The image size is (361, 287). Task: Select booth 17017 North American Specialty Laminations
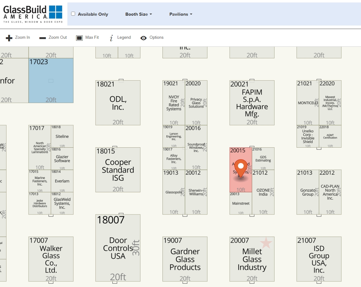point(40,148)
